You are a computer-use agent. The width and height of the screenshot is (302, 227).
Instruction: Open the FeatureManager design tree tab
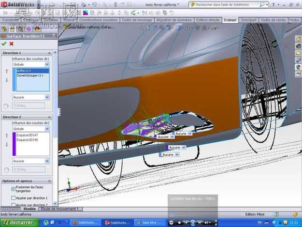click(x=4, y=29)
